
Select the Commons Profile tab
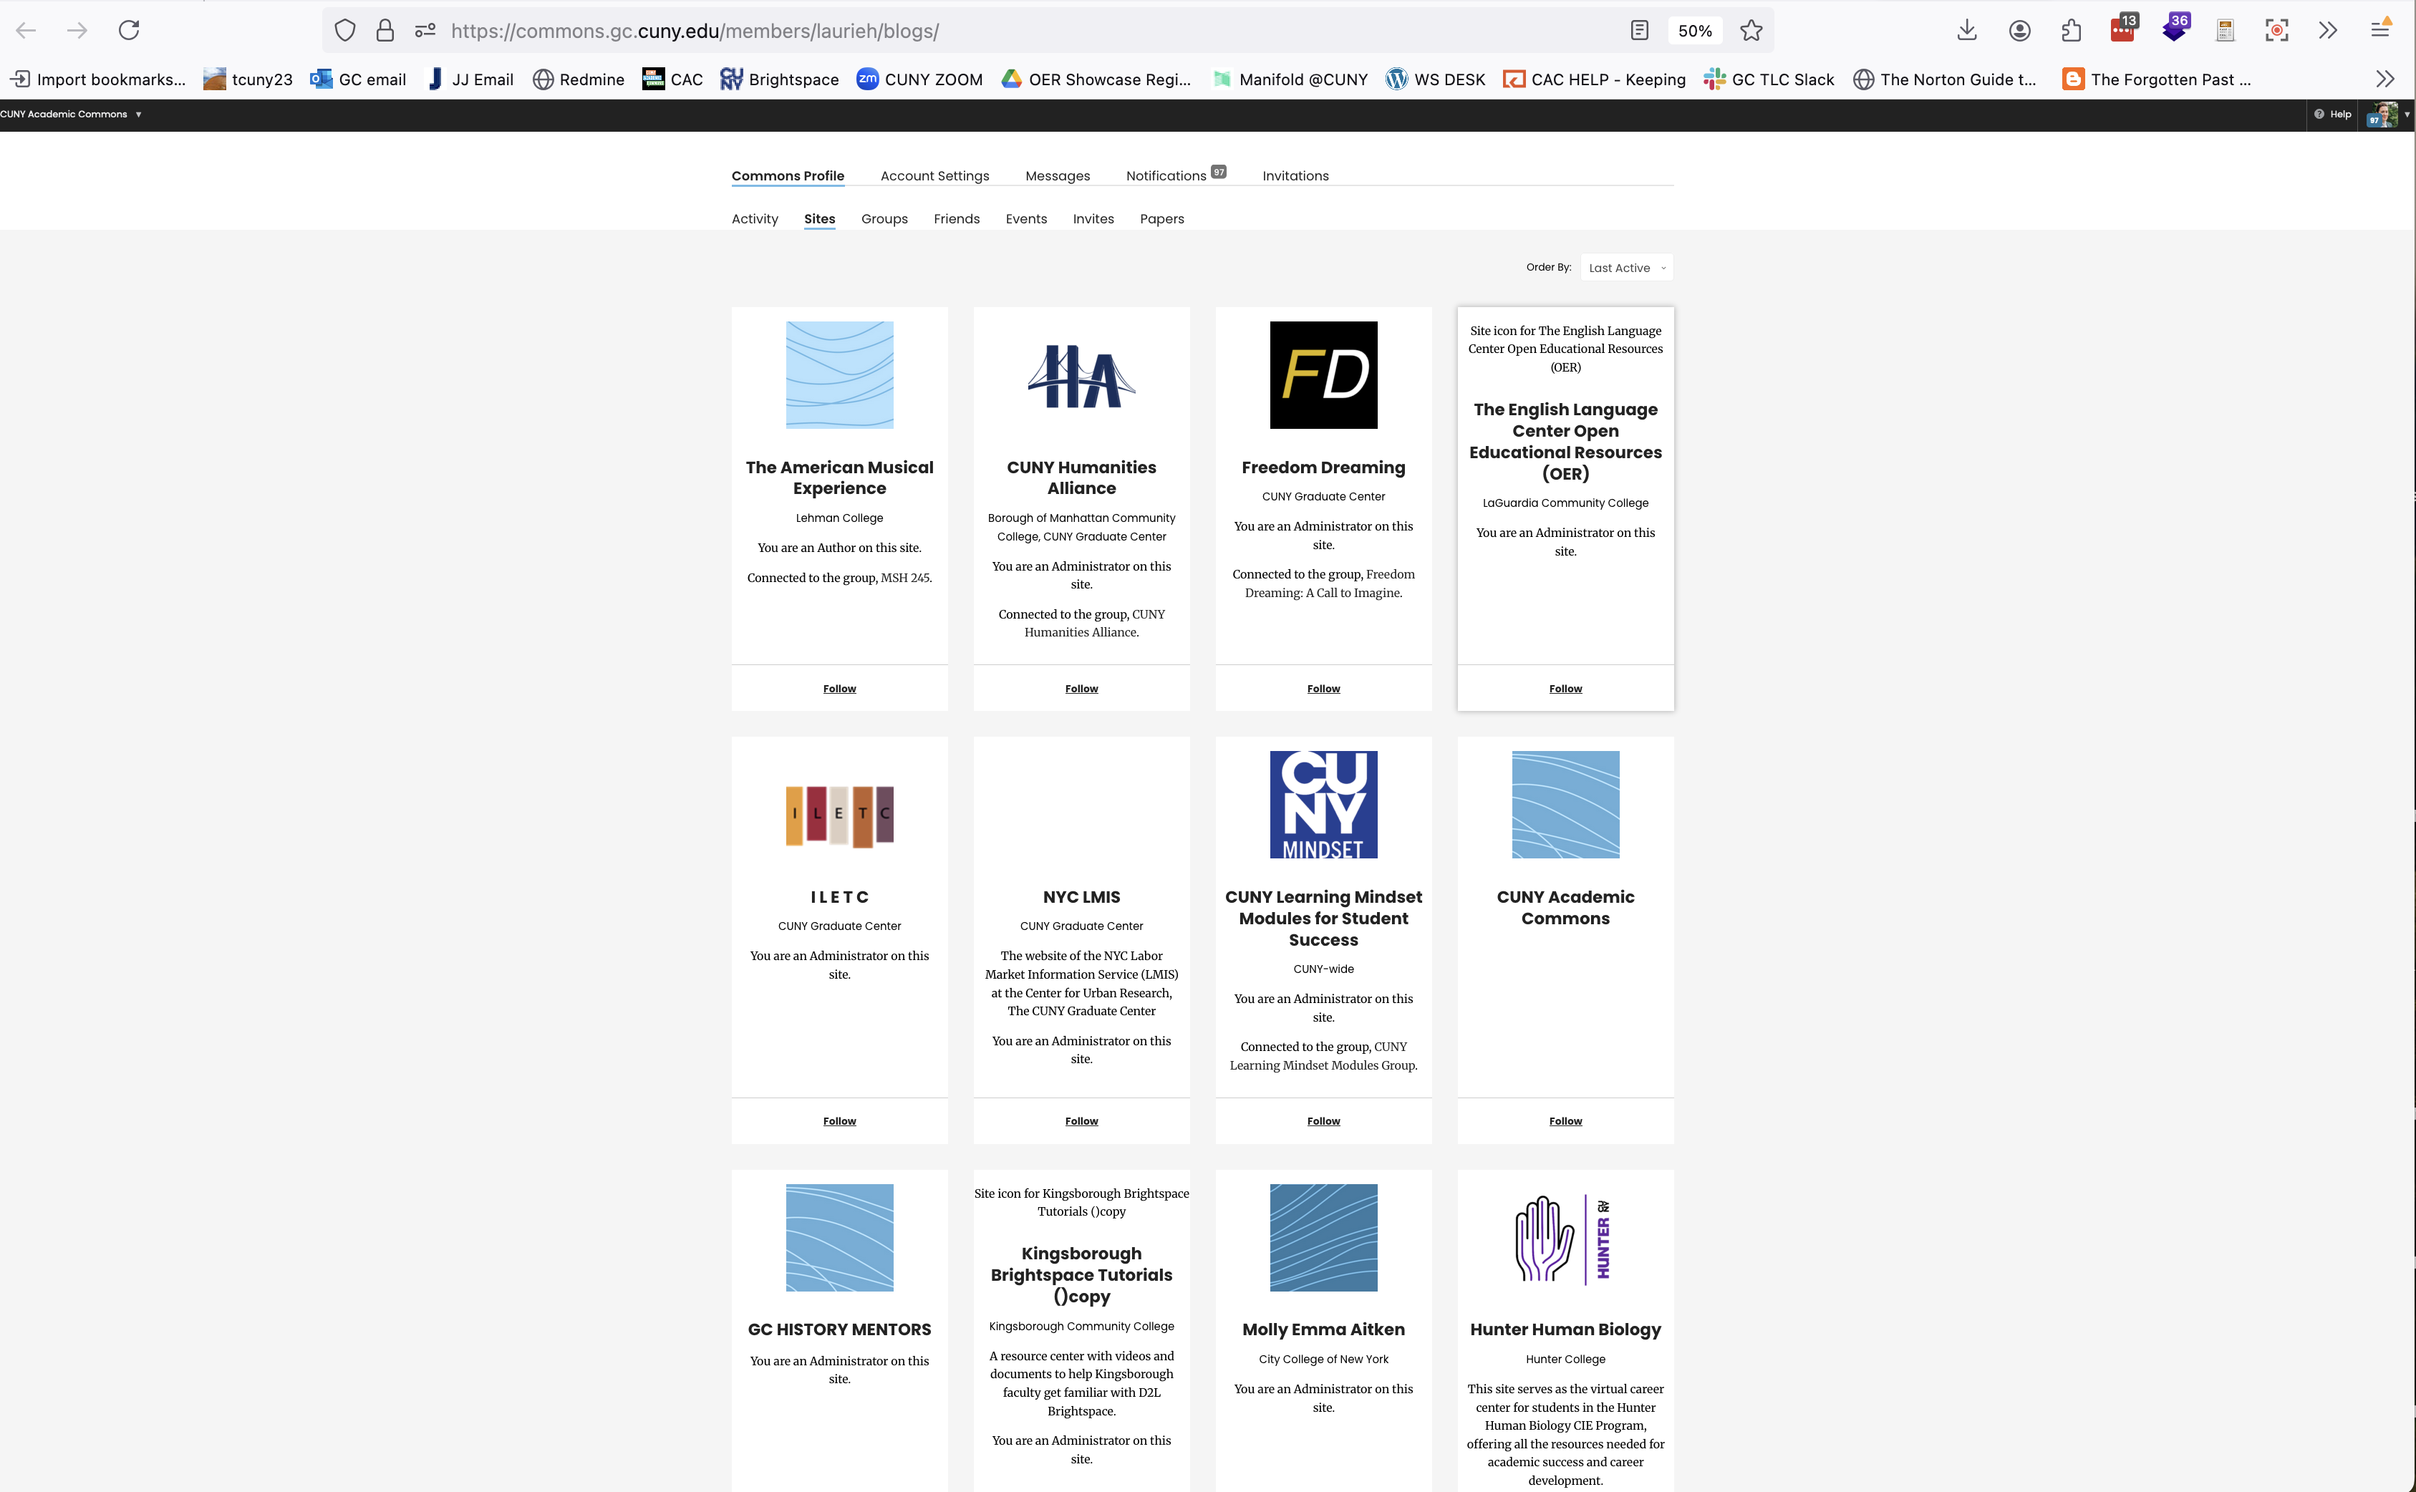pyautogui.click(x=788, y=175)
